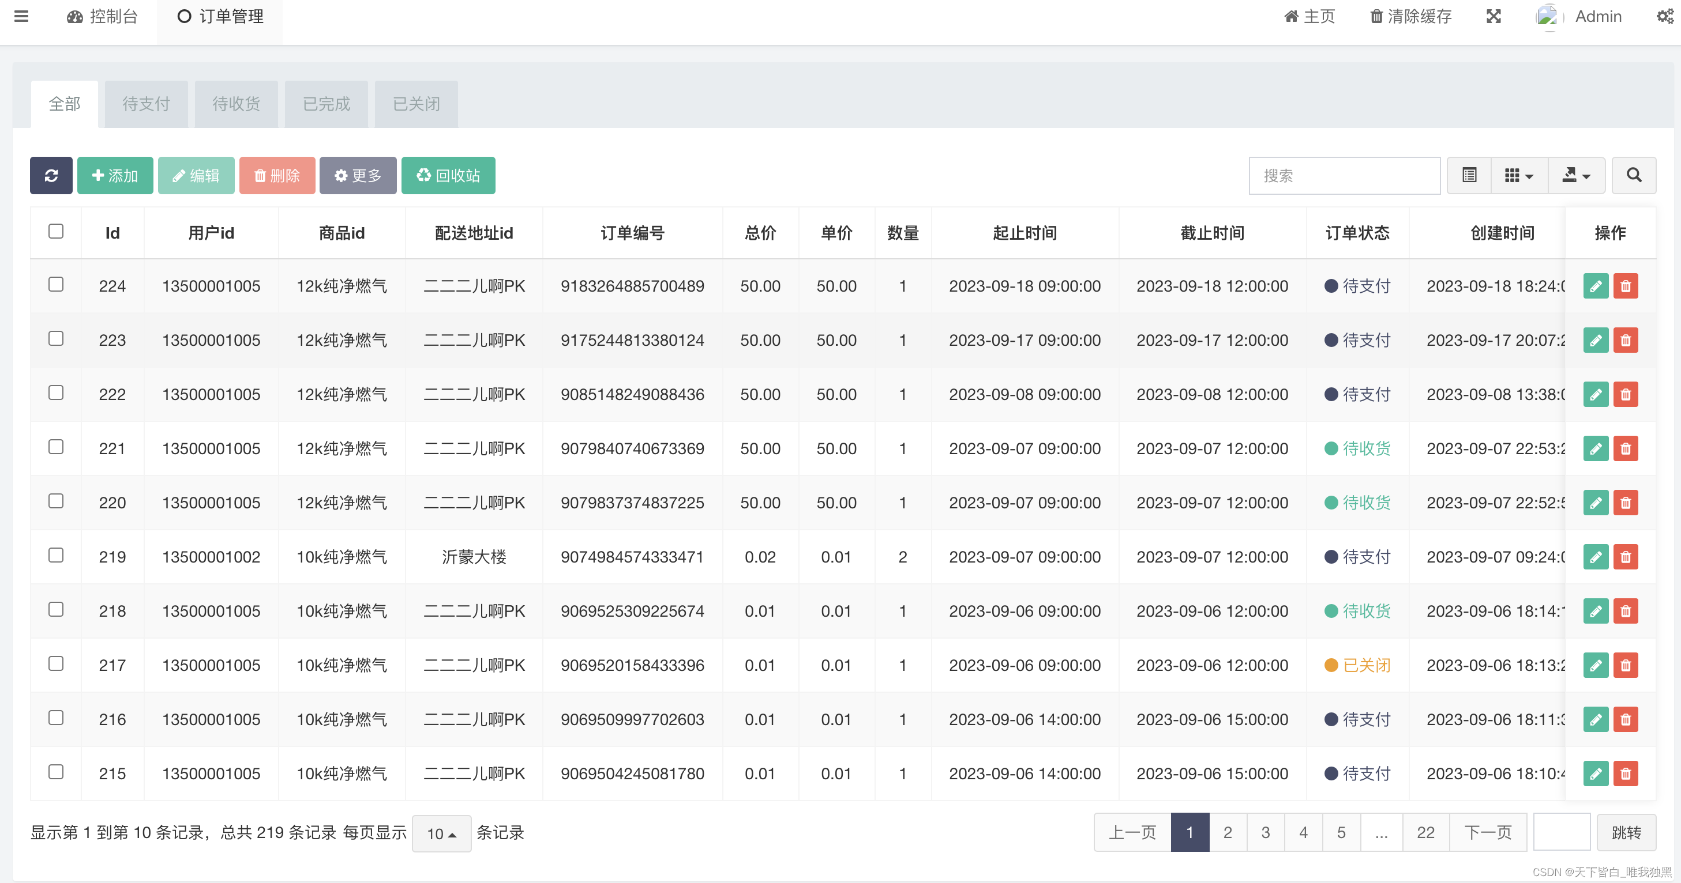Check the row for order 224
Image resolution: width=1681 pixels, height=883 pixels.
[x=56, y=284]
